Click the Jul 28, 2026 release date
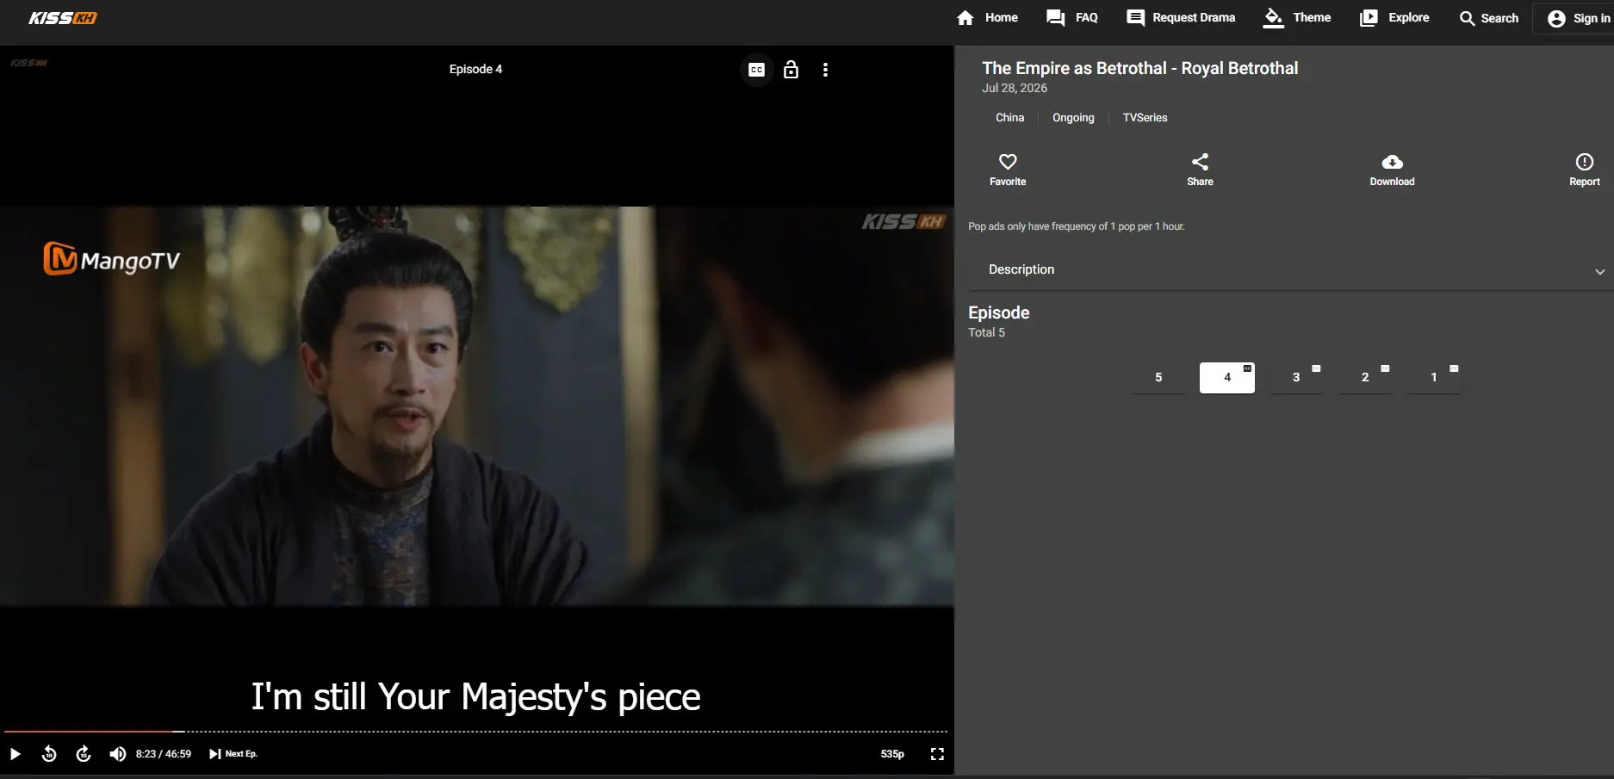Screen dimensions: 1614x779 click(1015, 88)
